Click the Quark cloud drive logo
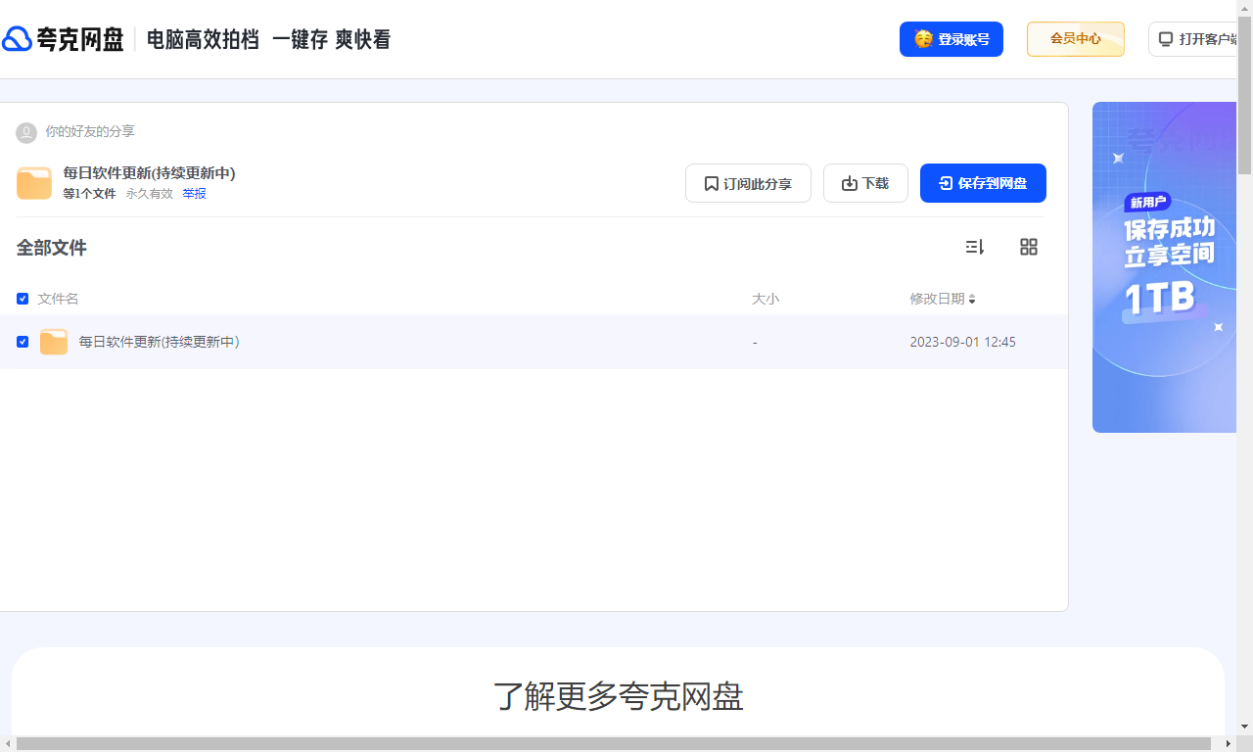 tap(63, 39)
